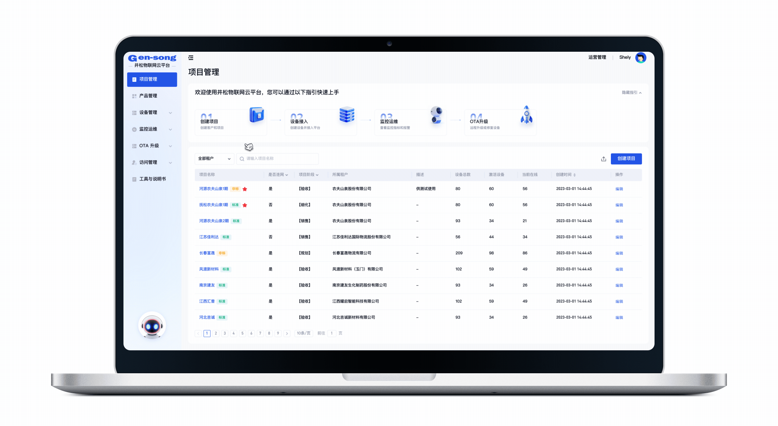The image size is (778, 426).
Task: Collapse the guide via 隐藏指引
Action: (632, 93)
